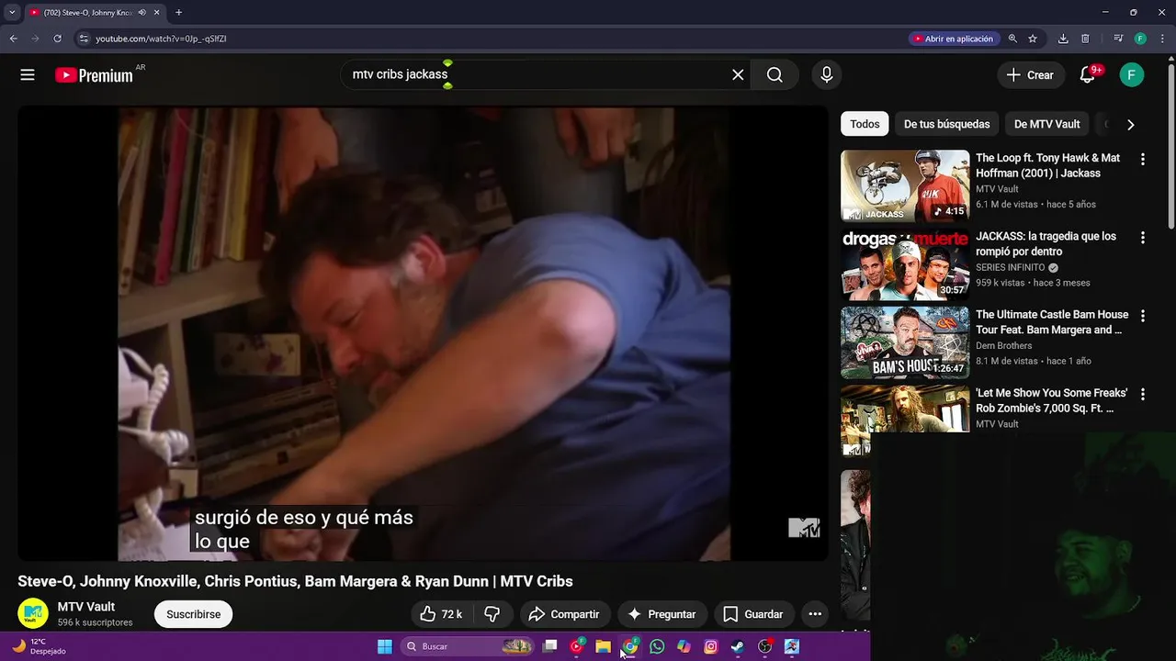Viewport: 1176px width, 661px height.
Task: Like the video with thumbs up
Action: tap(441, 614)
